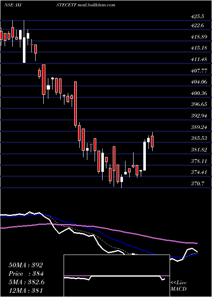The image size is (212, 297).
Task: Click the 400.36 price axis label
Action: point(199,93)
